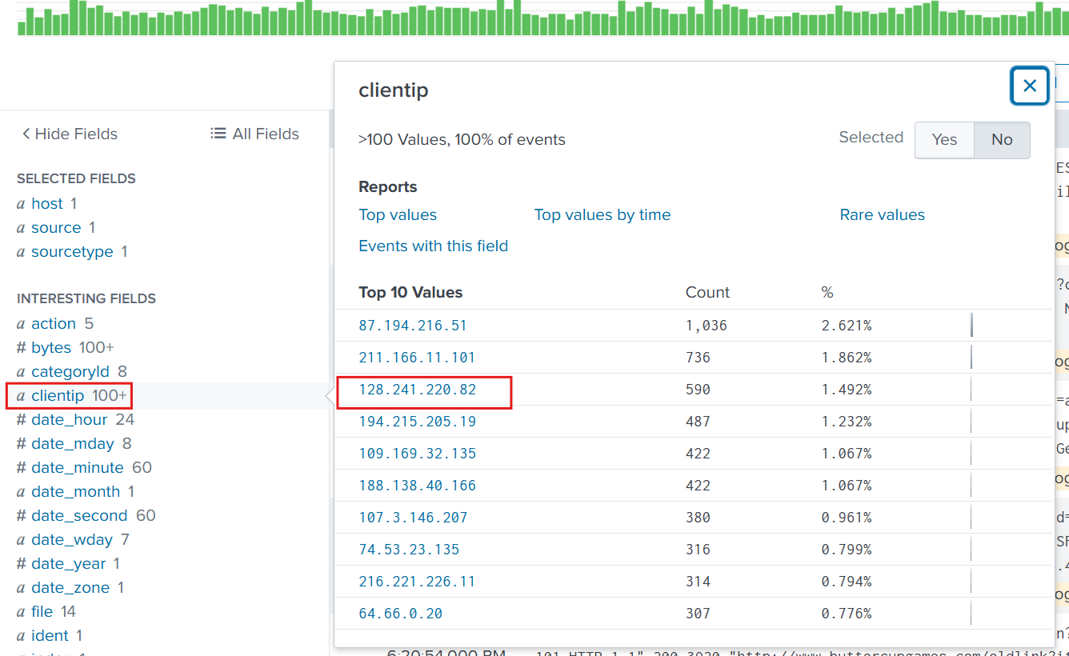The image size is (1069, 656).
Task: Expand the clientip field in sidebar
Action: (x=58, y=396)
